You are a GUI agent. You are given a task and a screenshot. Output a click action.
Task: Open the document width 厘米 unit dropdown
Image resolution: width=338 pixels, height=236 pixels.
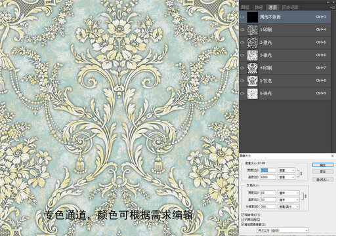click(x=288, y=193)
